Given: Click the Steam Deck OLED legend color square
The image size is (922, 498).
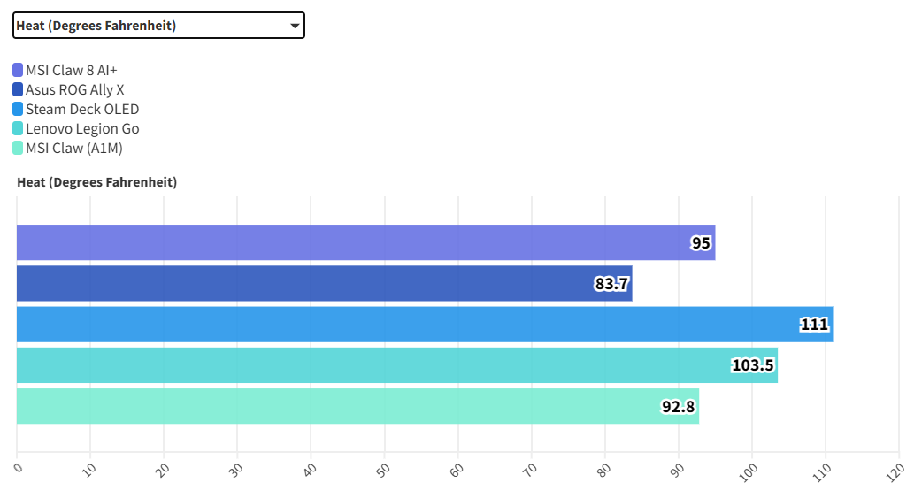Looking at the screenshot, I should point(18,109).
